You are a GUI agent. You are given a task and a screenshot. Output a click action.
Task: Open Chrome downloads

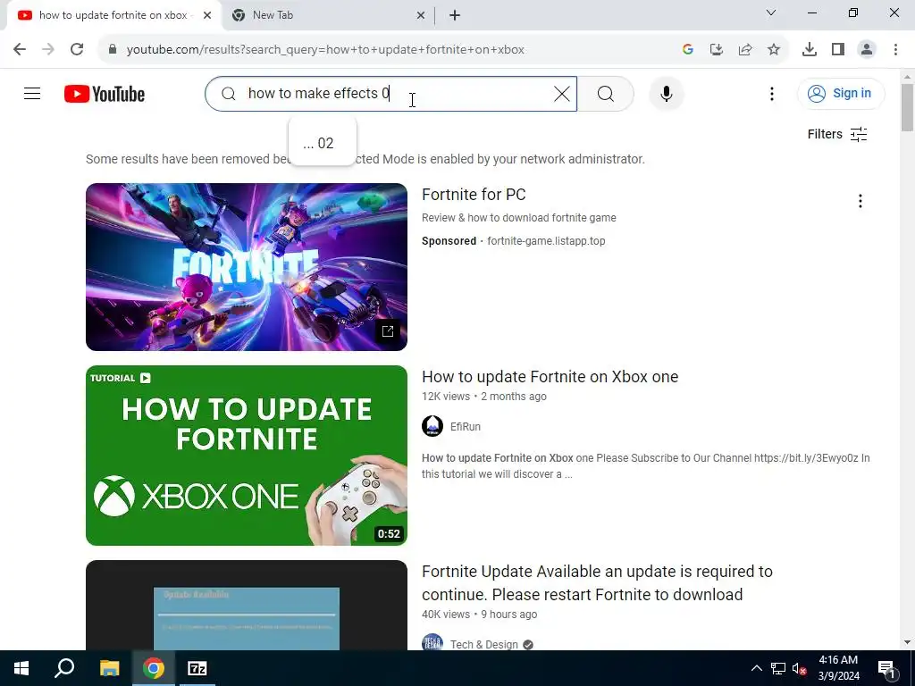tap(809, 49)
